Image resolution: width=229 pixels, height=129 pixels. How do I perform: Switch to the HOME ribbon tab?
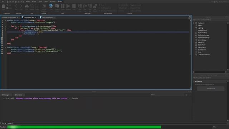pos(28,1)
